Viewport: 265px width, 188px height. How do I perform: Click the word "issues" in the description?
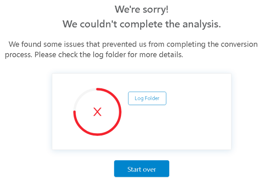coord(73,44)
